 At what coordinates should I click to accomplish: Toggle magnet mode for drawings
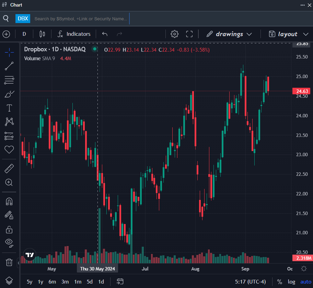coord(9,201)
